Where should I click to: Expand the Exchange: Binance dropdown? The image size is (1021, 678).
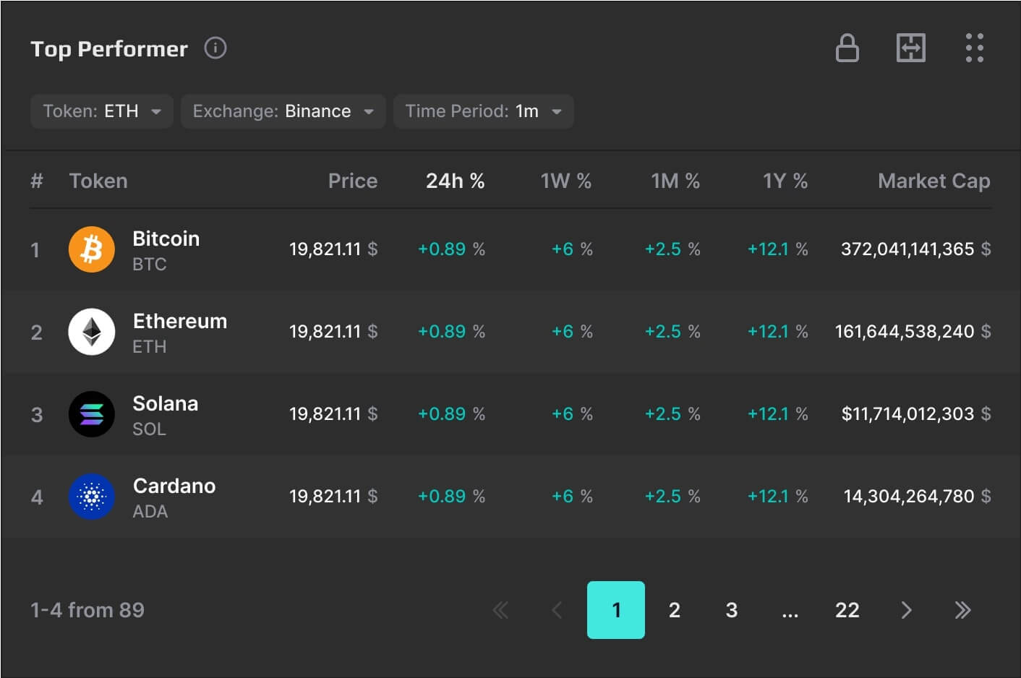[x=283, y=111]
